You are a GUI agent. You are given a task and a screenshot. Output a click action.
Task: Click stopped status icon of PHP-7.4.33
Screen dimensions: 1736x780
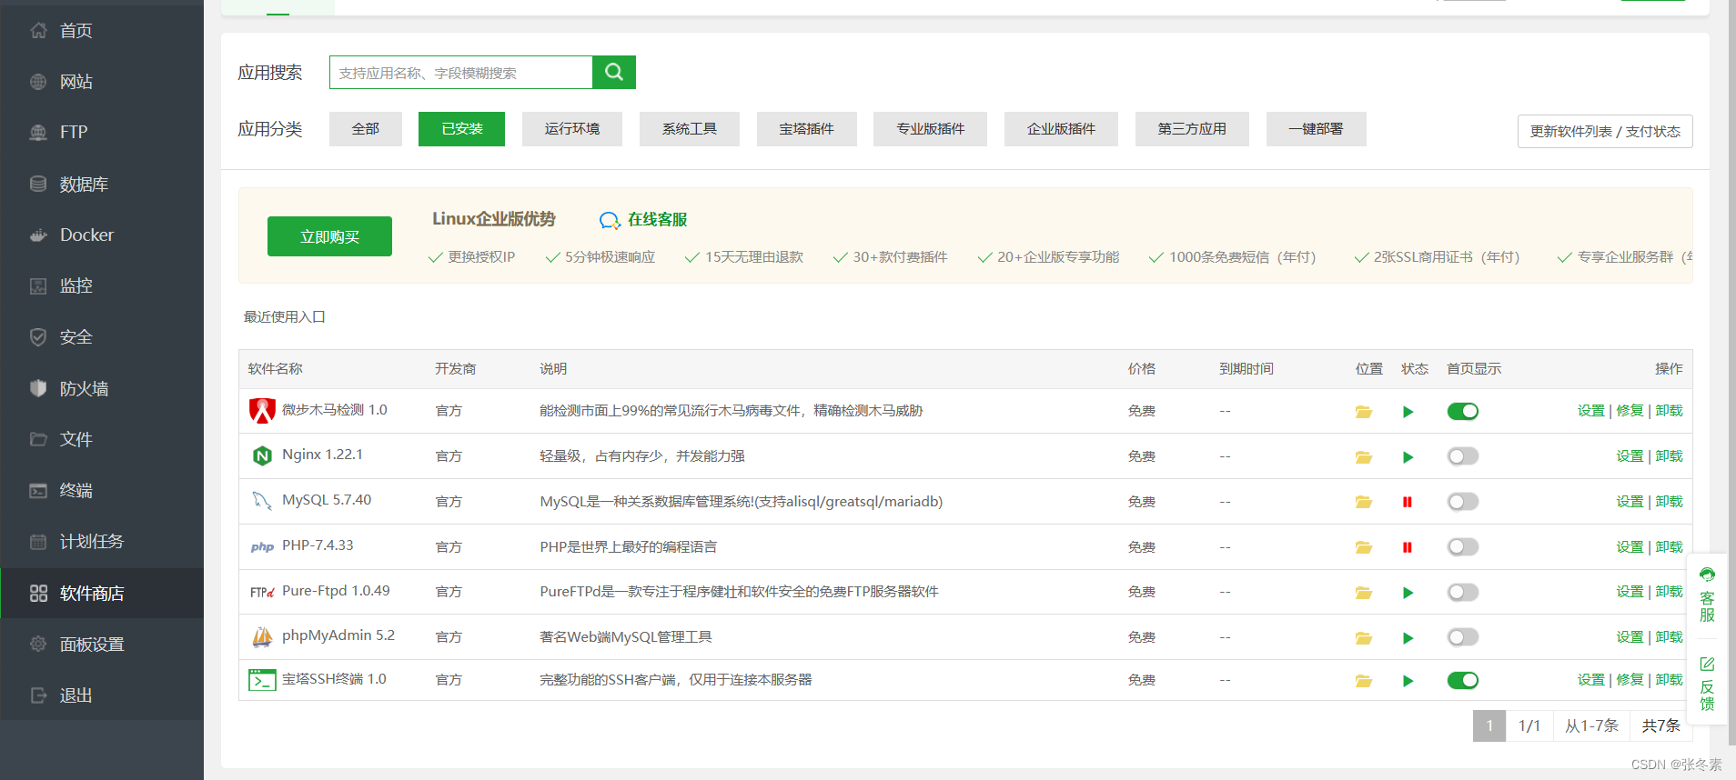pyautogui.click(x=1408, y=547)
